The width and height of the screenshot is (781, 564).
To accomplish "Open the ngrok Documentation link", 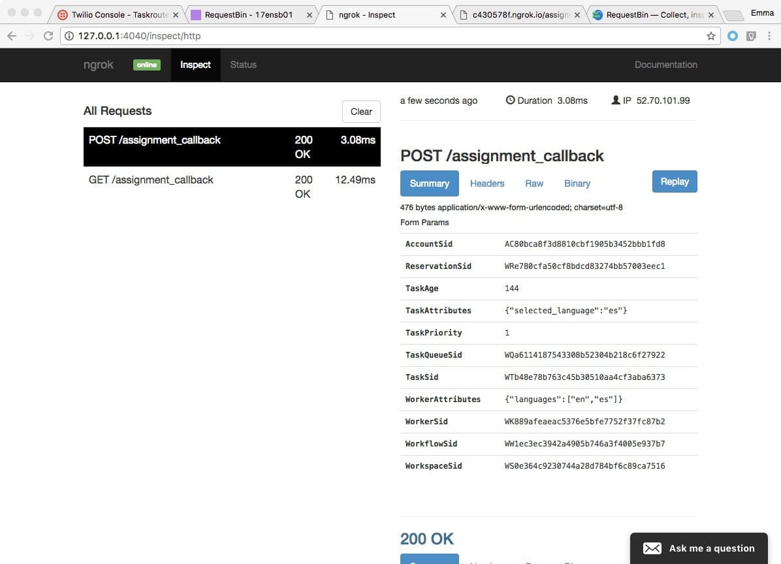I will [665, 65].
